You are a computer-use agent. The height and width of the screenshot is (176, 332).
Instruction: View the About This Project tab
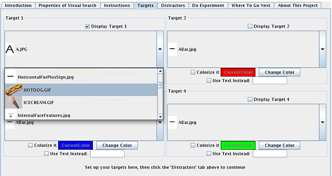pyautogui.click(x=298, y=6)
